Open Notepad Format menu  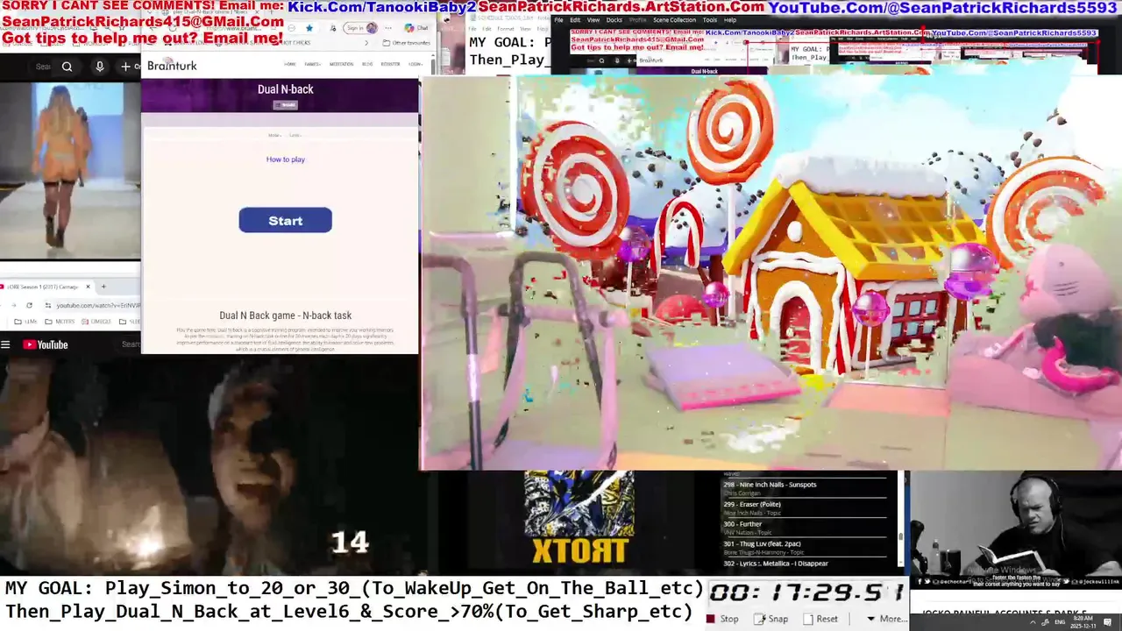pos(506,29)
